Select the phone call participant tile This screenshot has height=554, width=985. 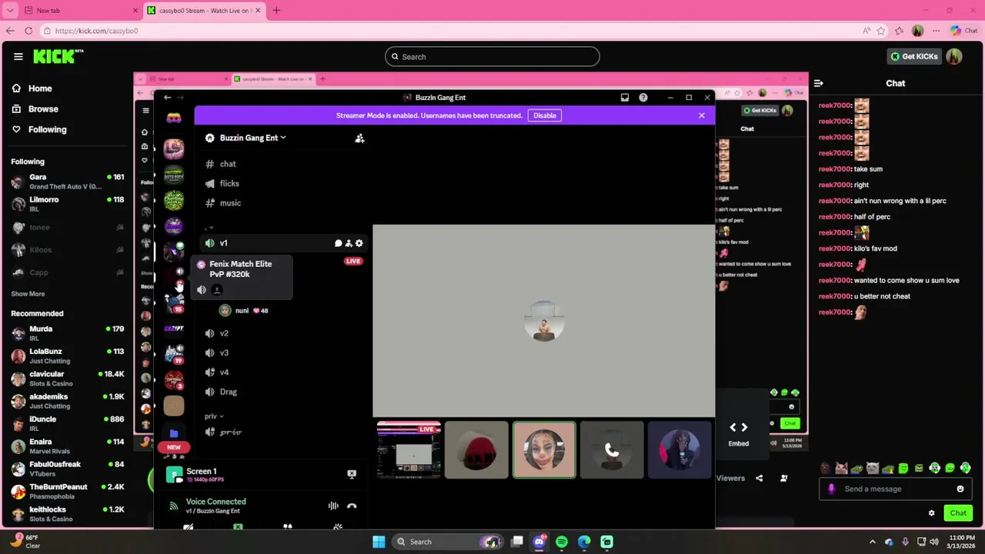[x=612, y=450]
